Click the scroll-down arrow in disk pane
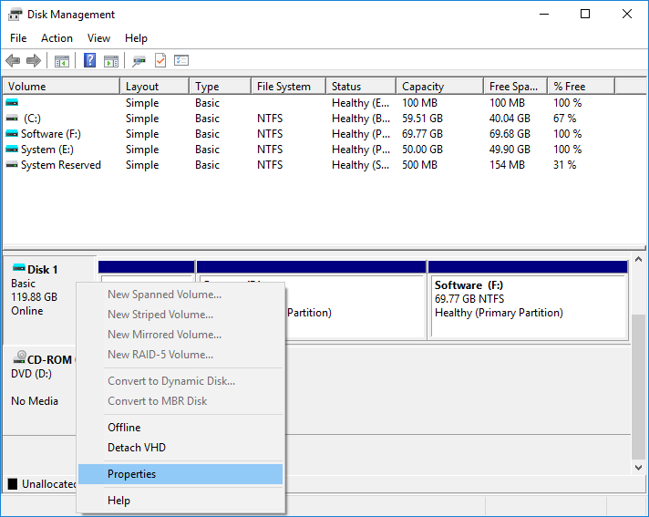 point(639,467)
